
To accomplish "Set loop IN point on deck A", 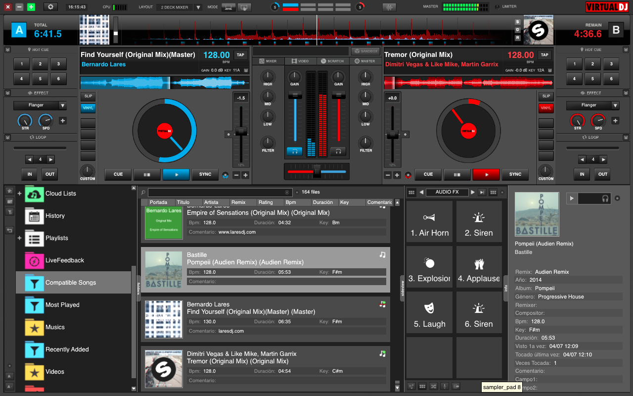I will click(x=30, y=174).
